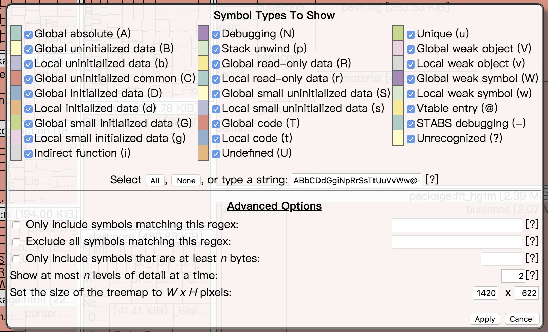
Task: Apply the symbol type settings
Action: tap(485, 319)
